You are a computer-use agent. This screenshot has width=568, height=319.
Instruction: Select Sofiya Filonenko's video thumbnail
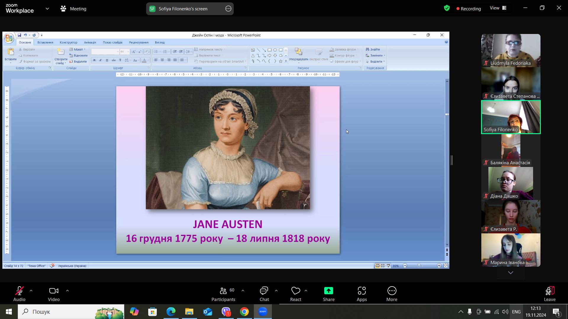point(511,117)
